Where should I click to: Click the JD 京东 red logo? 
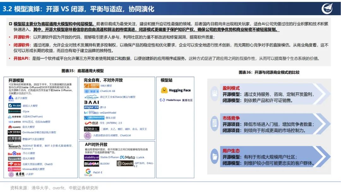tap(14, 164)
